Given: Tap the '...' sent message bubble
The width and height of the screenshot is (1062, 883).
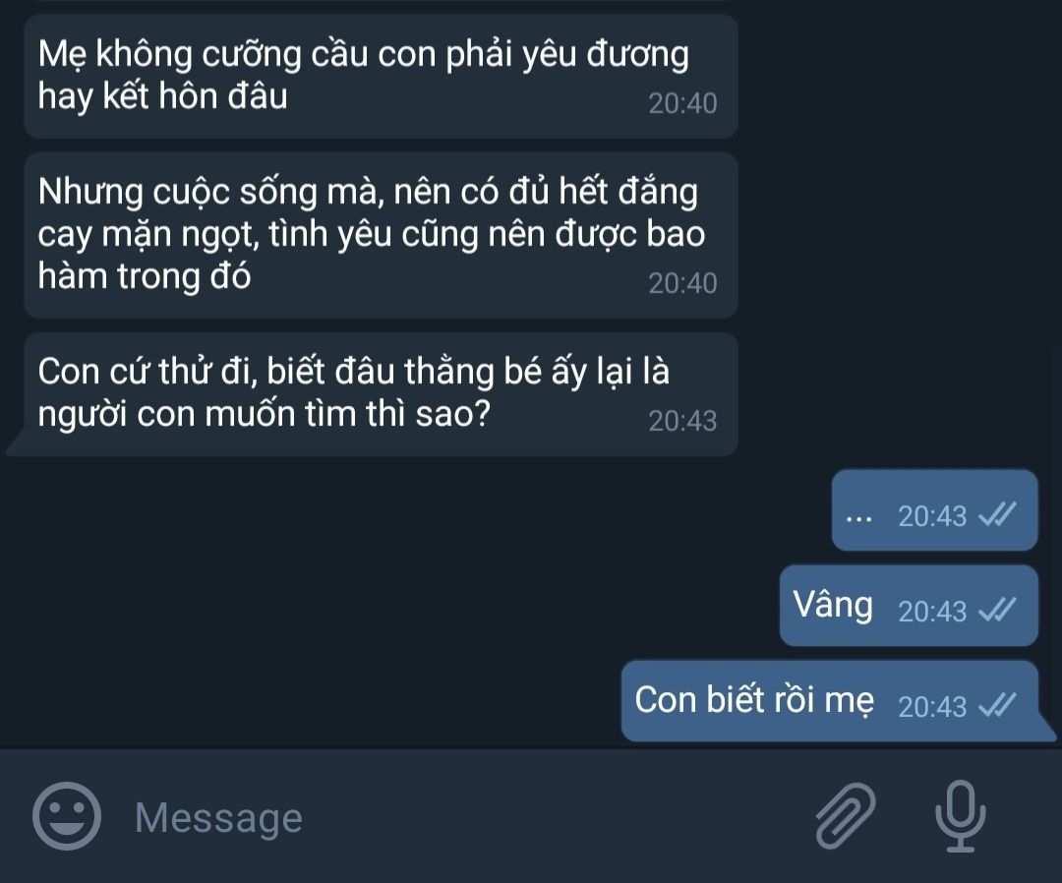Looking at the screenshot, I should [935, 510].
